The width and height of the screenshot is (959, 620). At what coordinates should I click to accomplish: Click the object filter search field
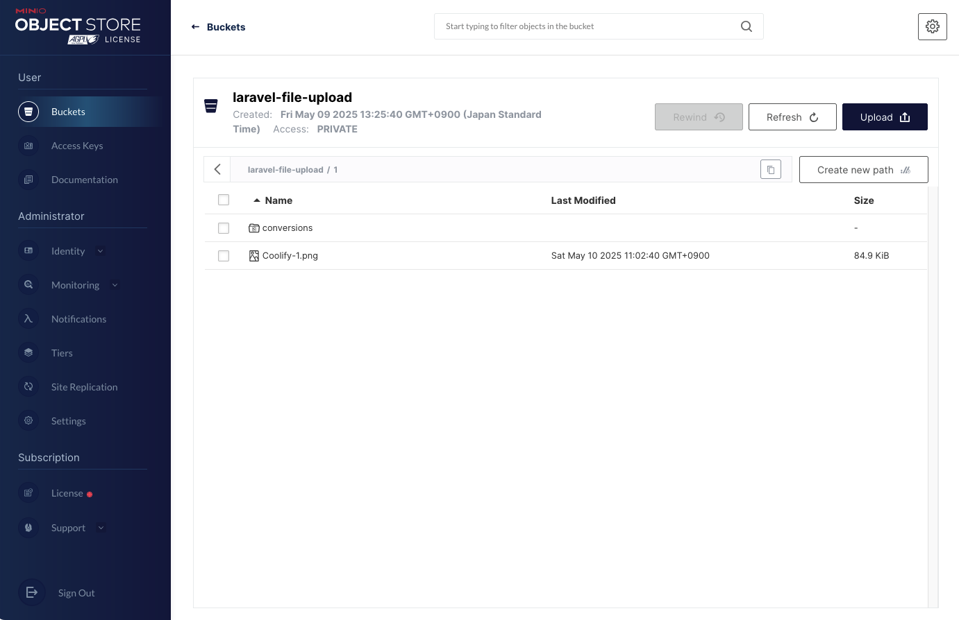pos(589,26)
